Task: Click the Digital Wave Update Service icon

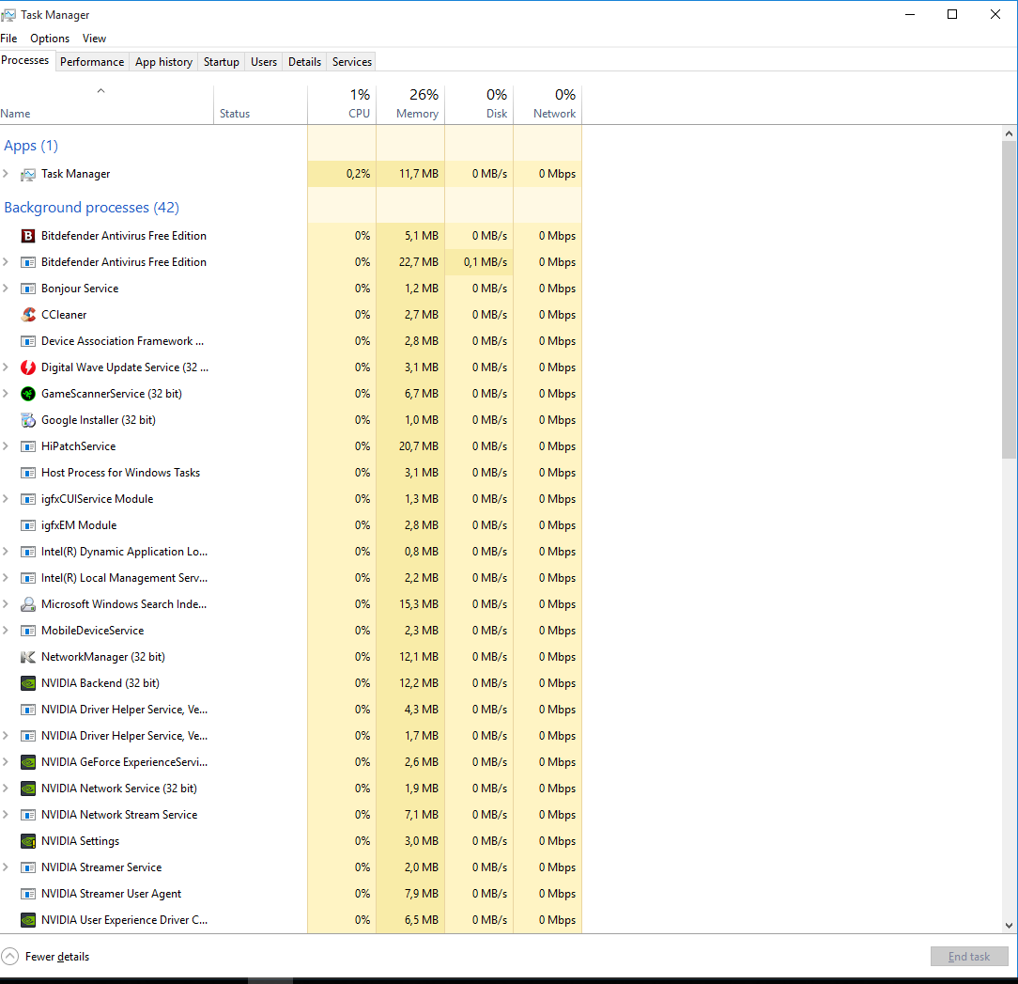Action: click(28, 367)
